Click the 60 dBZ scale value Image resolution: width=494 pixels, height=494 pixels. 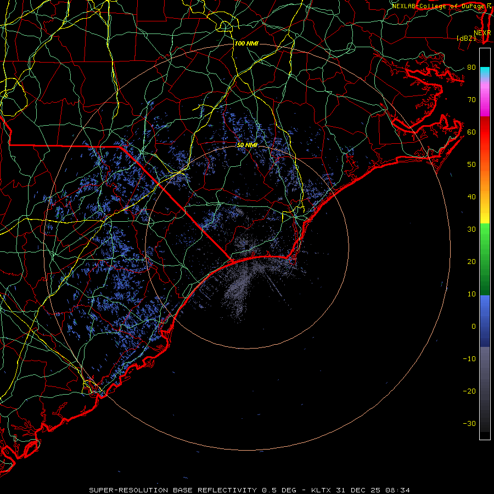click(x=471, y=132)
